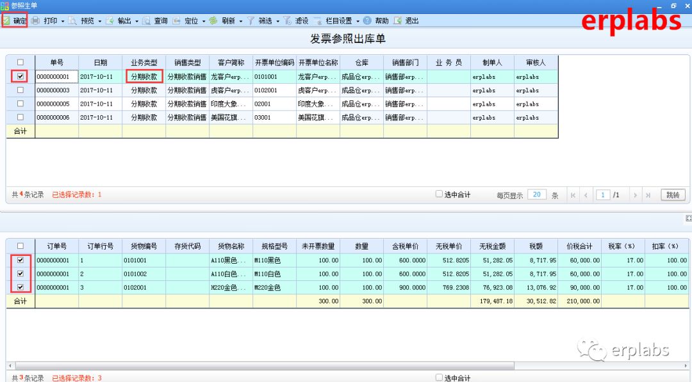The width and height of the screenshot is (692, 382).
Task: Uncheck order line 1 item 0101001
Action: (x=21, y=260)
